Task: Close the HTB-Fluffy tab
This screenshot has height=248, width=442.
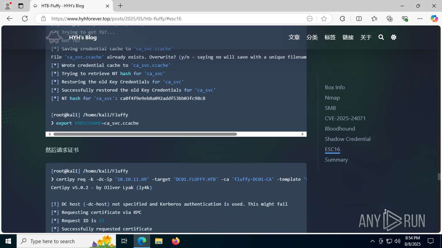Action: pyautogui.click(x=107, y=6)
